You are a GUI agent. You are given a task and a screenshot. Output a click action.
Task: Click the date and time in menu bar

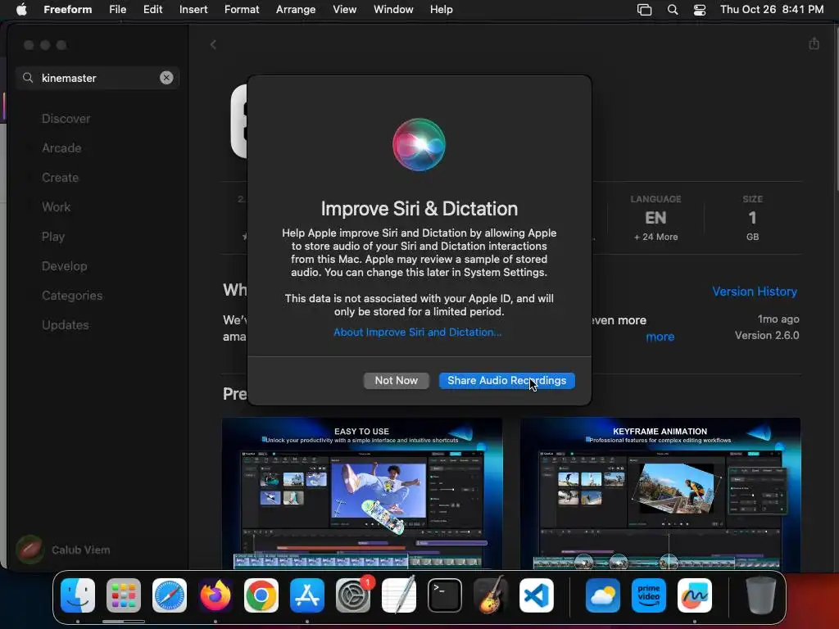click(772, 10)
